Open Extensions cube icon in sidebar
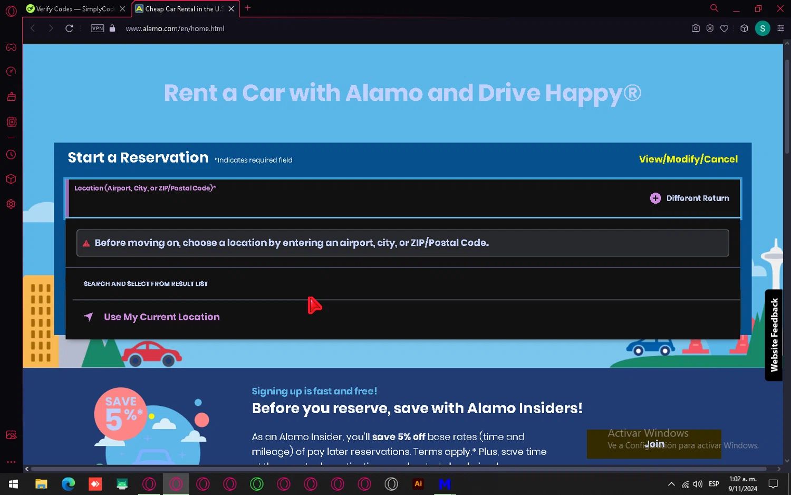 coord(11,179)
